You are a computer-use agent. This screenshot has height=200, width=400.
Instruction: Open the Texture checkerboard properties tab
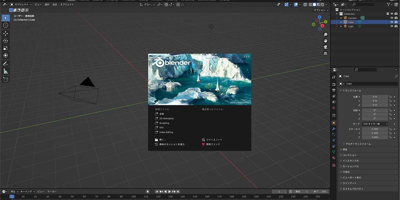[x=334, y=165]
